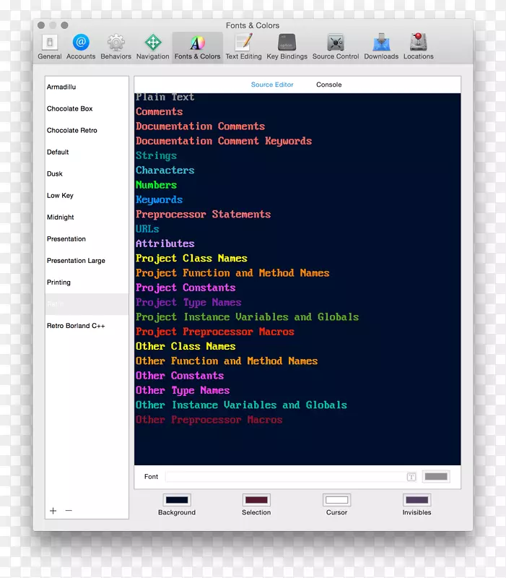This screenshot has height=578, width=506.
Task: Click the plus button to add theme
Action: tap(53, 511)
